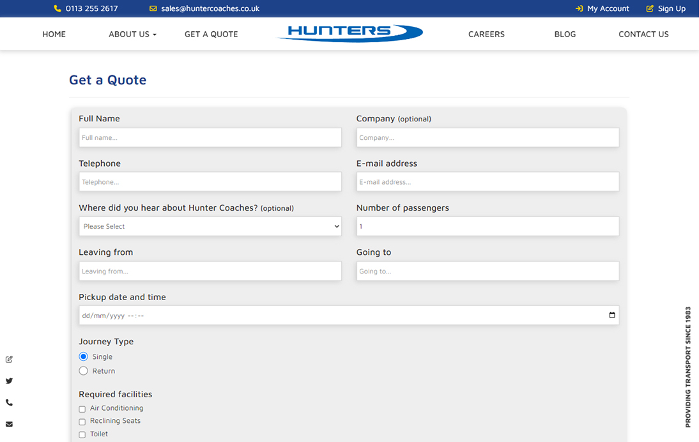Check the Toilet facility option
Viewport: 699px width, 442px height.
pos(82,435)
